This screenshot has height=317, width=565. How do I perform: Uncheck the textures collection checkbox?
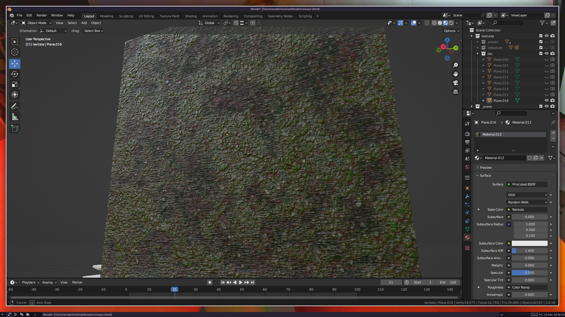[x=541, y=36]
